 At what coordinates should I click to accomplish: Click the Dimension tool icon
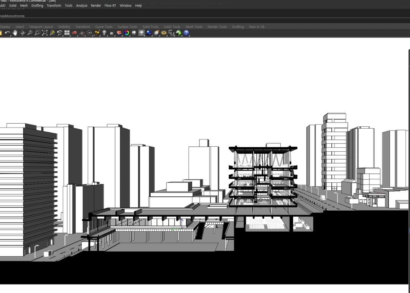tap(171, 33)
